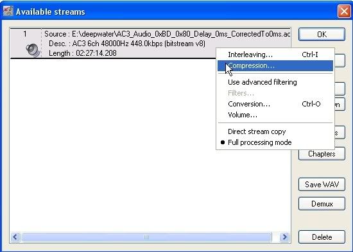Switch to Direct stream copy mode

click(275, 131)
